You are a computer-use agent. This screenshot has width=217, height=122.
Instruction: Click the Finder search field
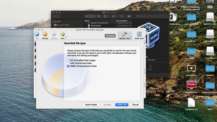point(152,16)
